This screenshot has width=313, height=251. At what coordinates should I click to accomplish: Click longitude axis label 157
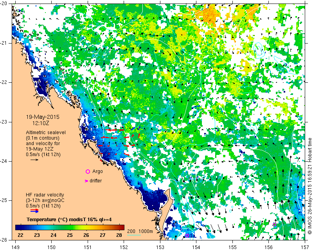point(305,247)
